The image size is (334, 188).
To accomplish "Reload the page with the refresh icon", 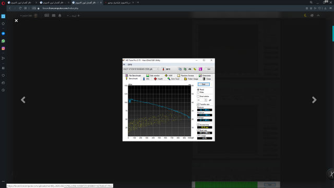I will click(20, 8).
